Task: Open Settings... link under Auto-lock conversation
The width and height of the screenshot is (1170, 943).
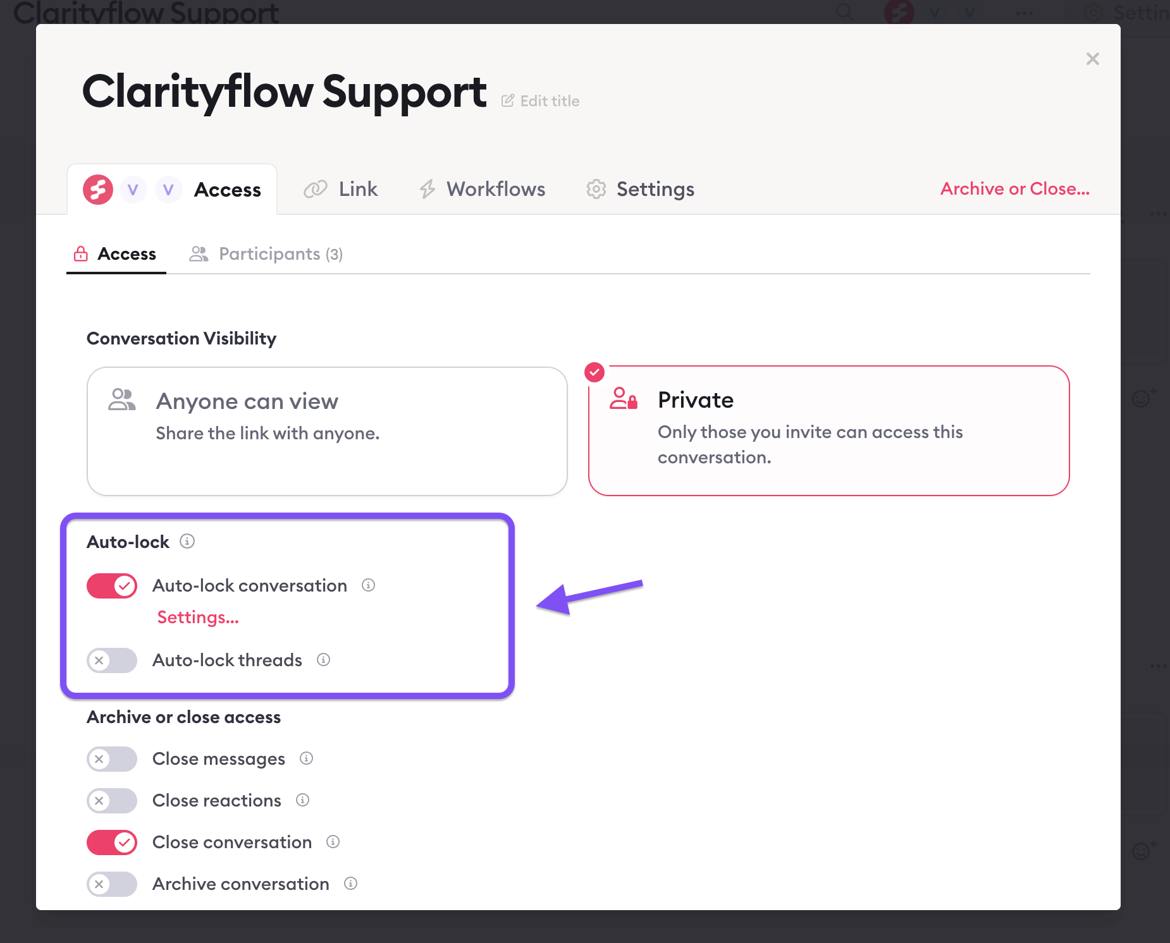Action: pyautogui.click(x=198, y=617)
